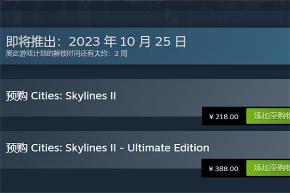Viewport: 290px width, 193px height.
Task: Click the 2 周 remaining time value
Action: click(x=120, y=54)
